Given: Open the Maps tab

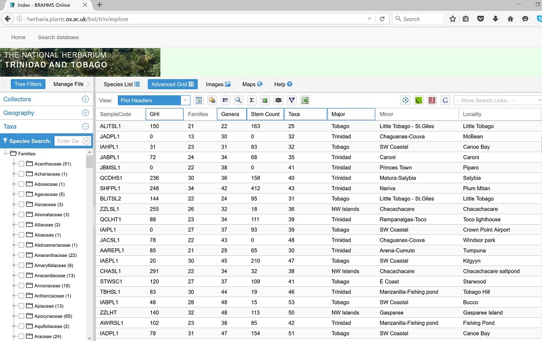Looking at the screenshot, I should tap(252, 84).
